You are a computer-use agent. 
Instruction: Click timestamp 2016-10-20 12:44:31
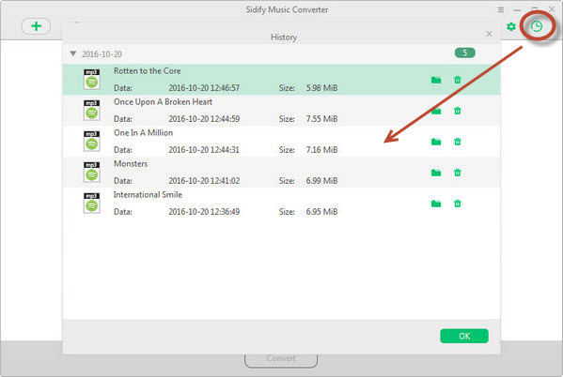[x=204, y=150]
